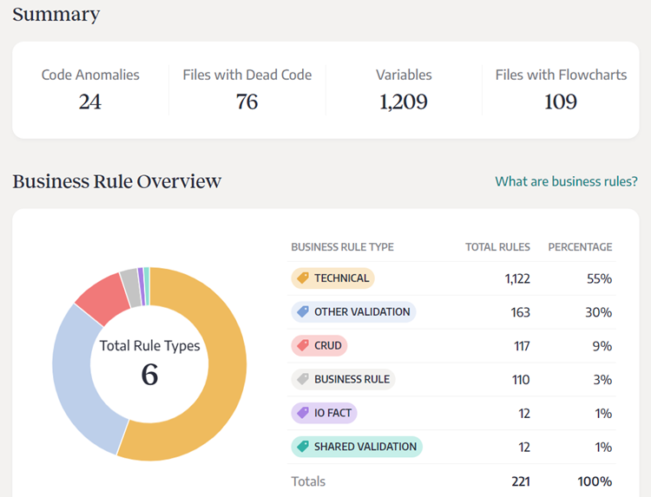Select the OTHER VALIDATION rule type label
Screen dimensions: 651x497
click(x=354, y=311)
